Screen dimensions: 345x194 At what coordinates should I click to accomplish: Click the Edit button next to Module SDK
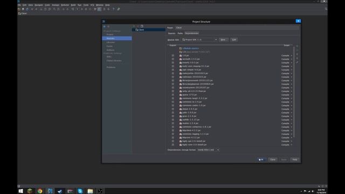tap(234, 40)
